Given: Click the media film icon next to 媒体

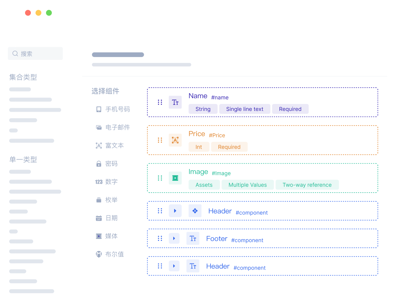Looking at the screenshot, I should coord(99,236).
